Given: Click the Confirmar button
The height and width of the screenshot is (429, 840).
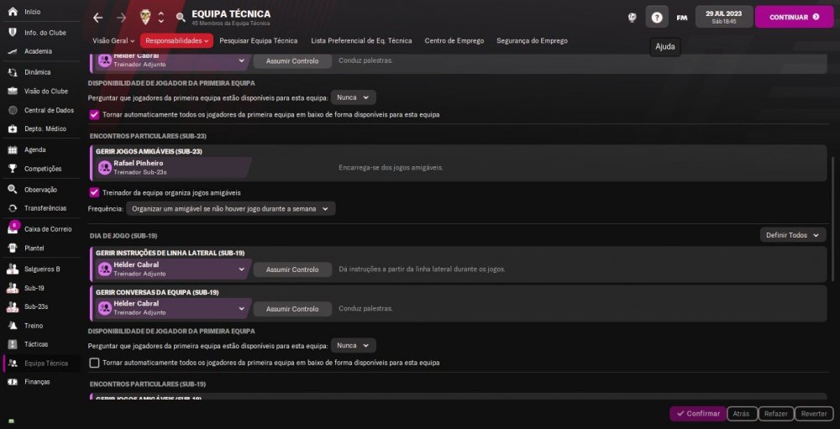Looking at the screenshot, I should click(698, 413).
